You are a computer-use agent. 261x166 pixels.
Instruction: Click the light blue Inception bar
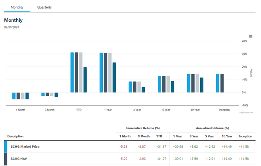point(218,83)
